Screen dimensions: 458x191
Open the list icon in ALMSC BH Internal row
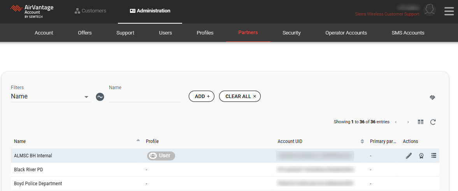[433, 156]
